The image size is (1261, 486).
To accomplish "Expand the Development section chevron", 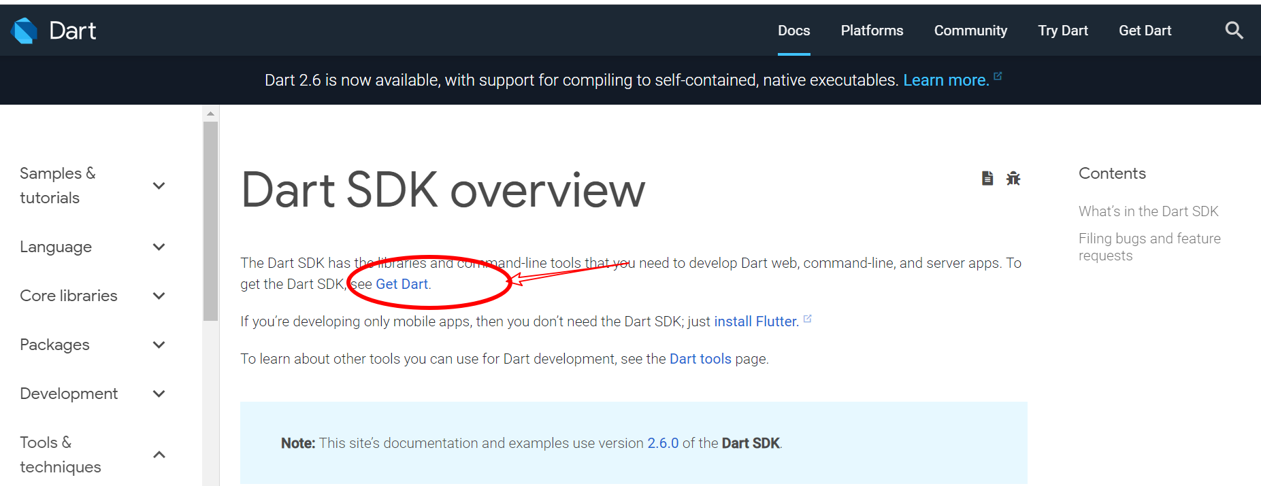I will 159,394.
